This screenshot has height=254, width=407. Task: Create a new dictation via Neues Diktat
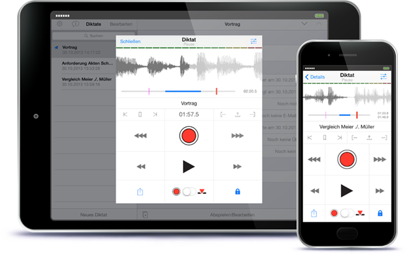(x=93, y=215)
